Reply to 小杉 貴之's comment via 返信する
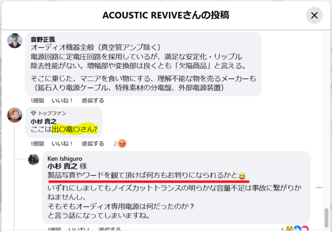 [93, 144]
